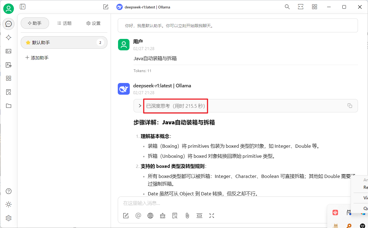The image size is (368, 228).
Task: Open the translate icon in left sidebar
Action: tap(8, 65)
